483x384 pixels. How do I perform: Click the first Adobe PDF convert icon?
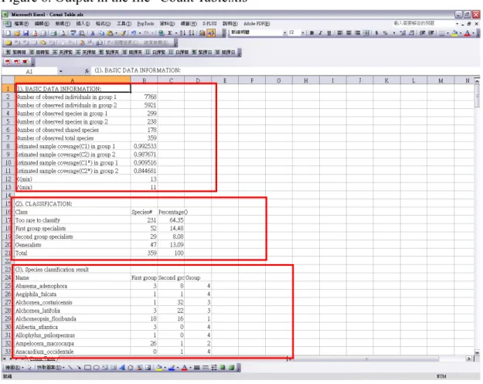tap(9, 63)
